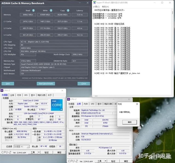Click the Close button in AIDA64
The width and height of the screenshot is (175, 163).
click(84, 84)
